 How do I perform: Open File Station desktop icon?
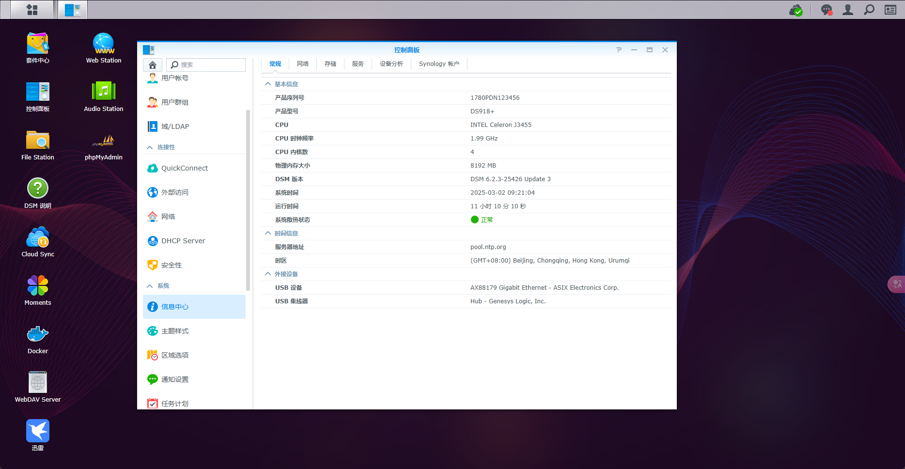38,145
